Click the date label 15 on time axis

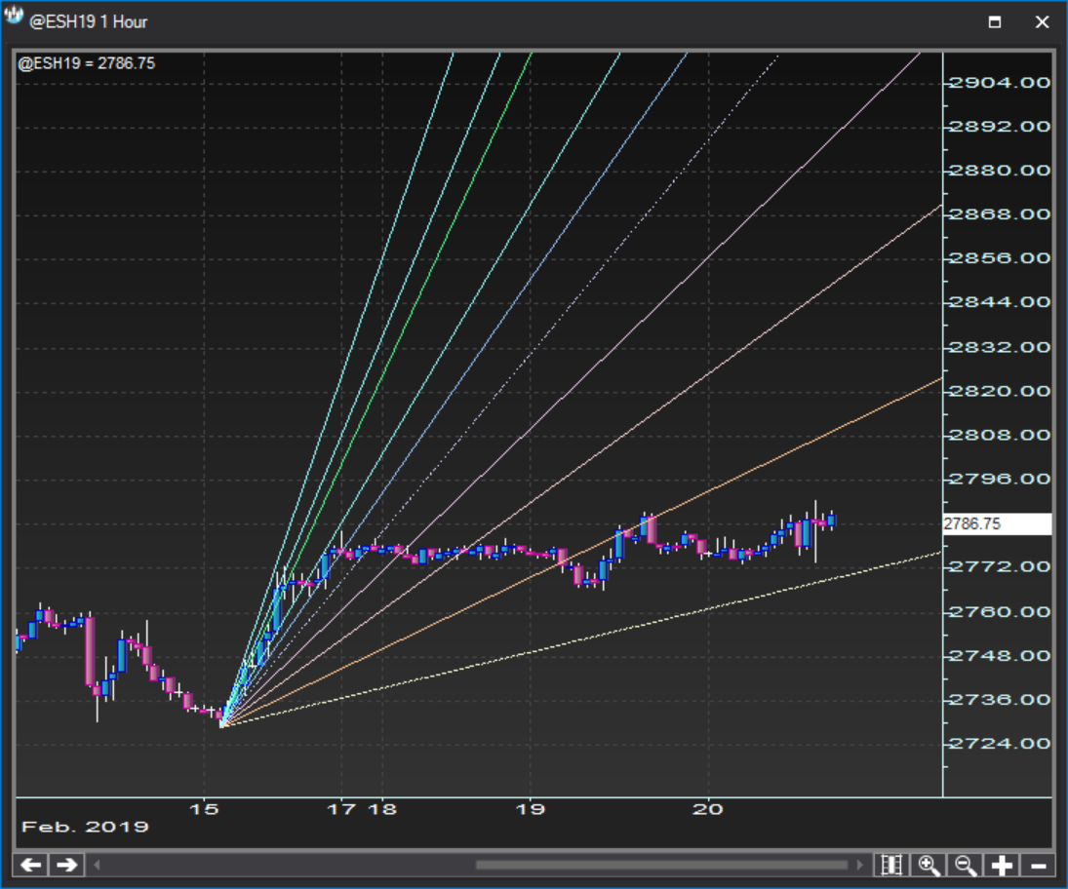(204, 809)
